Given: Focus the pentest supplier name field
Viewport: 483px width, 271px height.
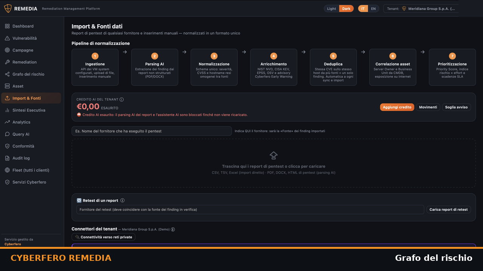Looking at the screenshot, I should pos(152,131).
